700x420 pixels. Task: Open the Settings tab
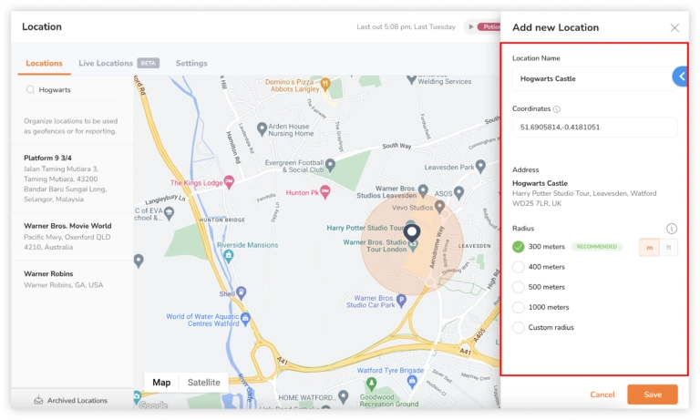(x=191, y=64)
